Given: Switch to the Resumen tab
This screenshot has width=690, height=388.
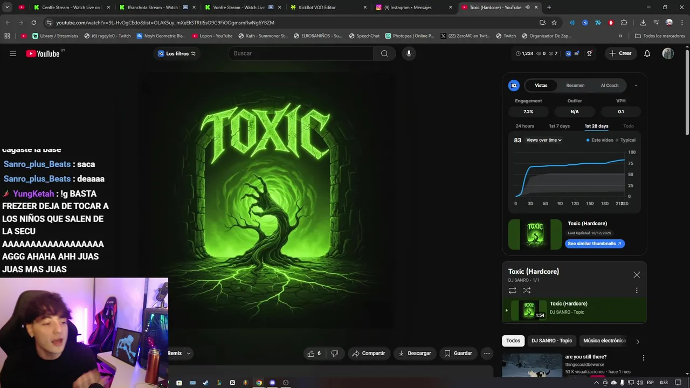Looking at the screenshot, I should pyautogui.click(x=575, y=85).
